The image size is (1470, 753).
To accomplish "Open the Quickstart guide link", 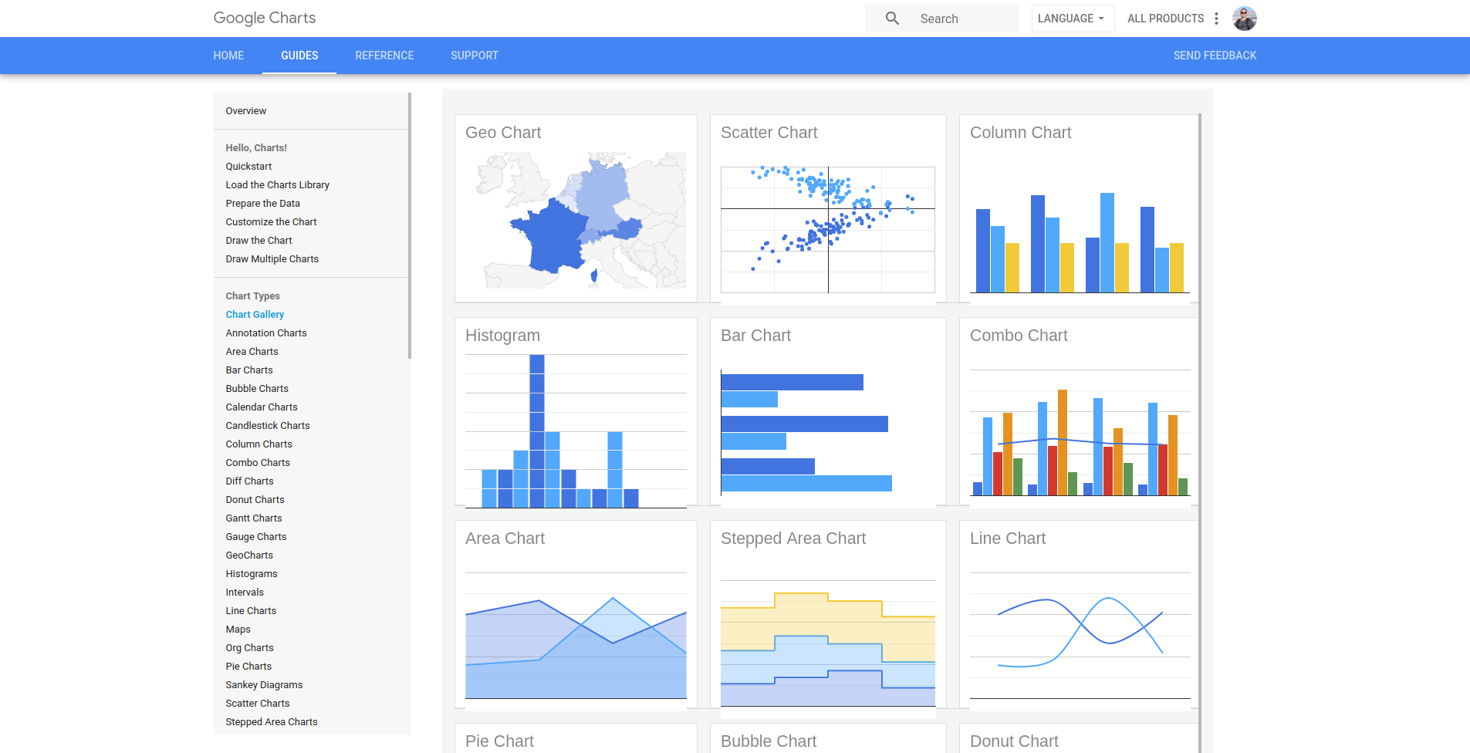I will (x=248, y=167).
